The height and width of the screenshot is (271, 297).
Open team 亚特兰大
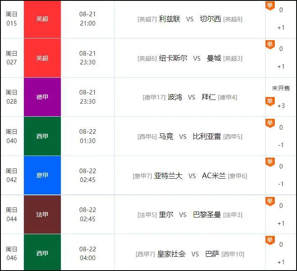pyautogui.click(x=168, y=176)
